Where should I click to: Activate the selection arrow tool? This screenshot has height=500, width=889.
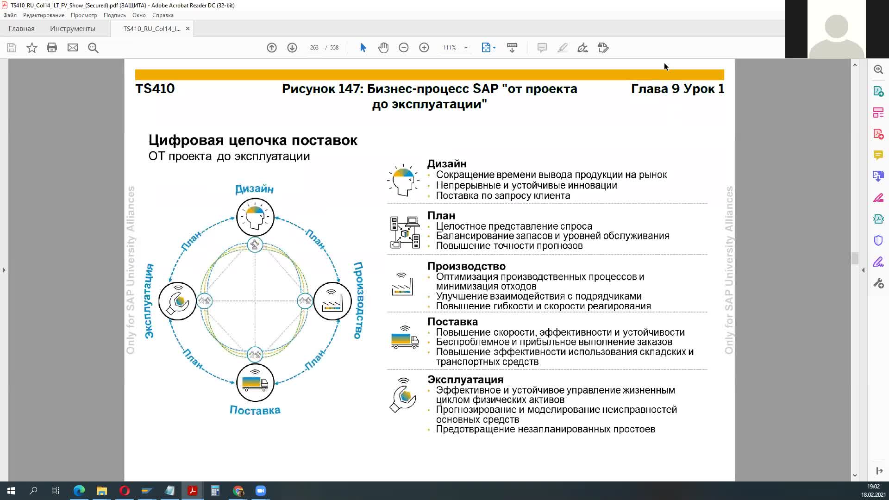363,48
